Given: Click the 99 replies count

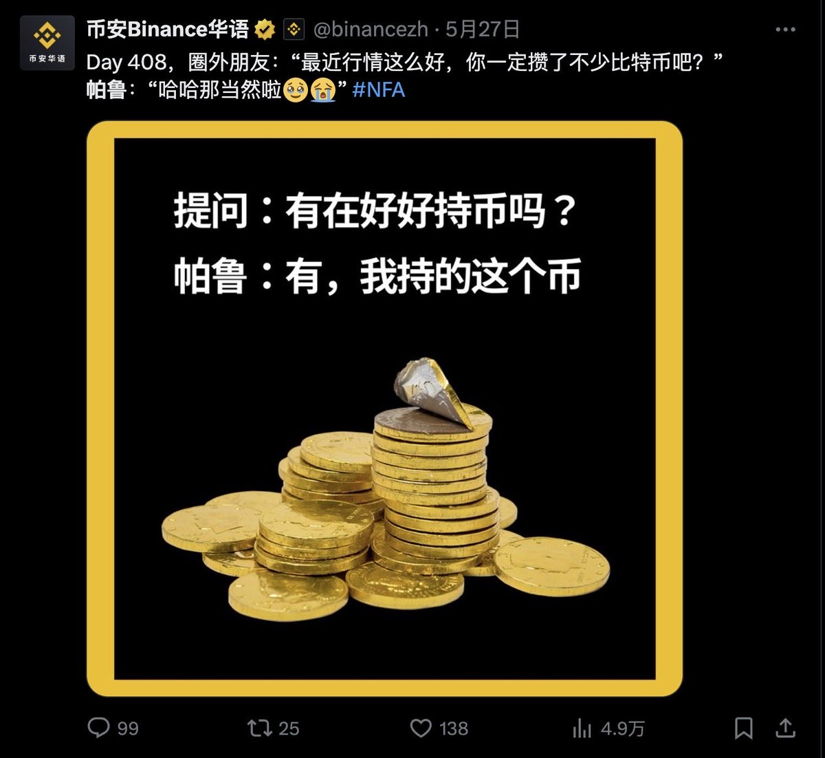Looking at the screenshot, I should [x=128, y=728].
